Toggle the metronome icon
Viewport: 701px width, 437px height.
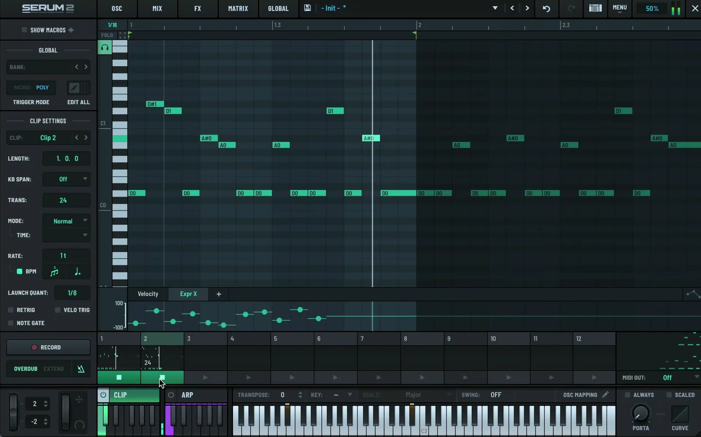point(81,369)
